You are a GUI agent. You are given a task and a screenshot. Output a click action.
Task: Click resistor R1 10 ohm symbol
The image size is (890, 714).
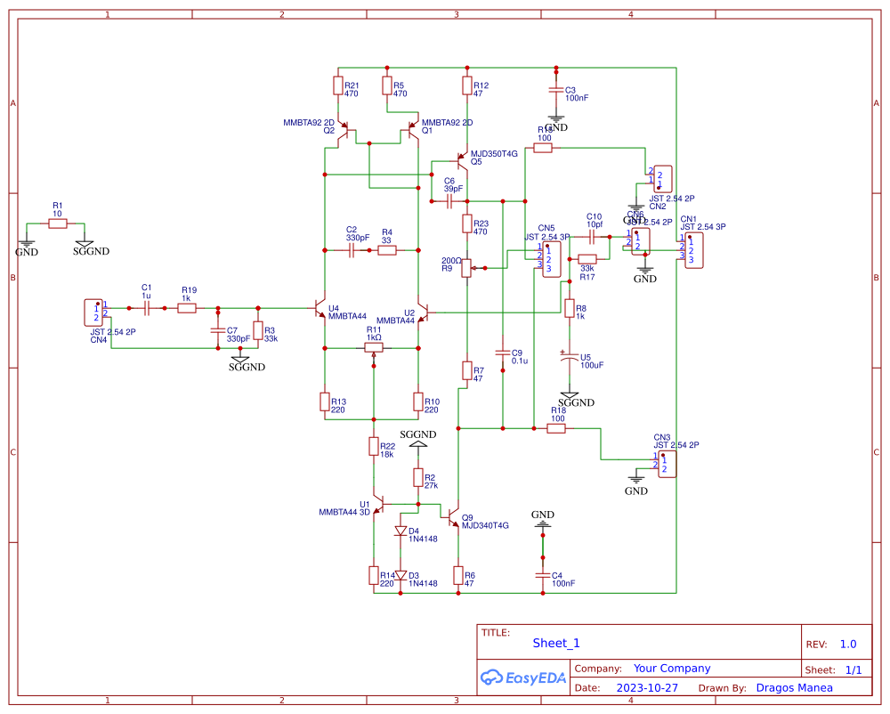[58, 223]
